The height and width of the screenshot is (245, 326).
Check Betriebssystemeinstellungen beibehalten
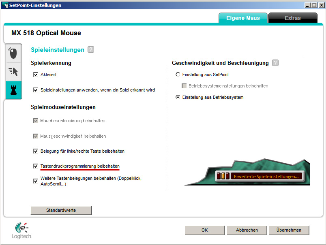click(184, 86)
